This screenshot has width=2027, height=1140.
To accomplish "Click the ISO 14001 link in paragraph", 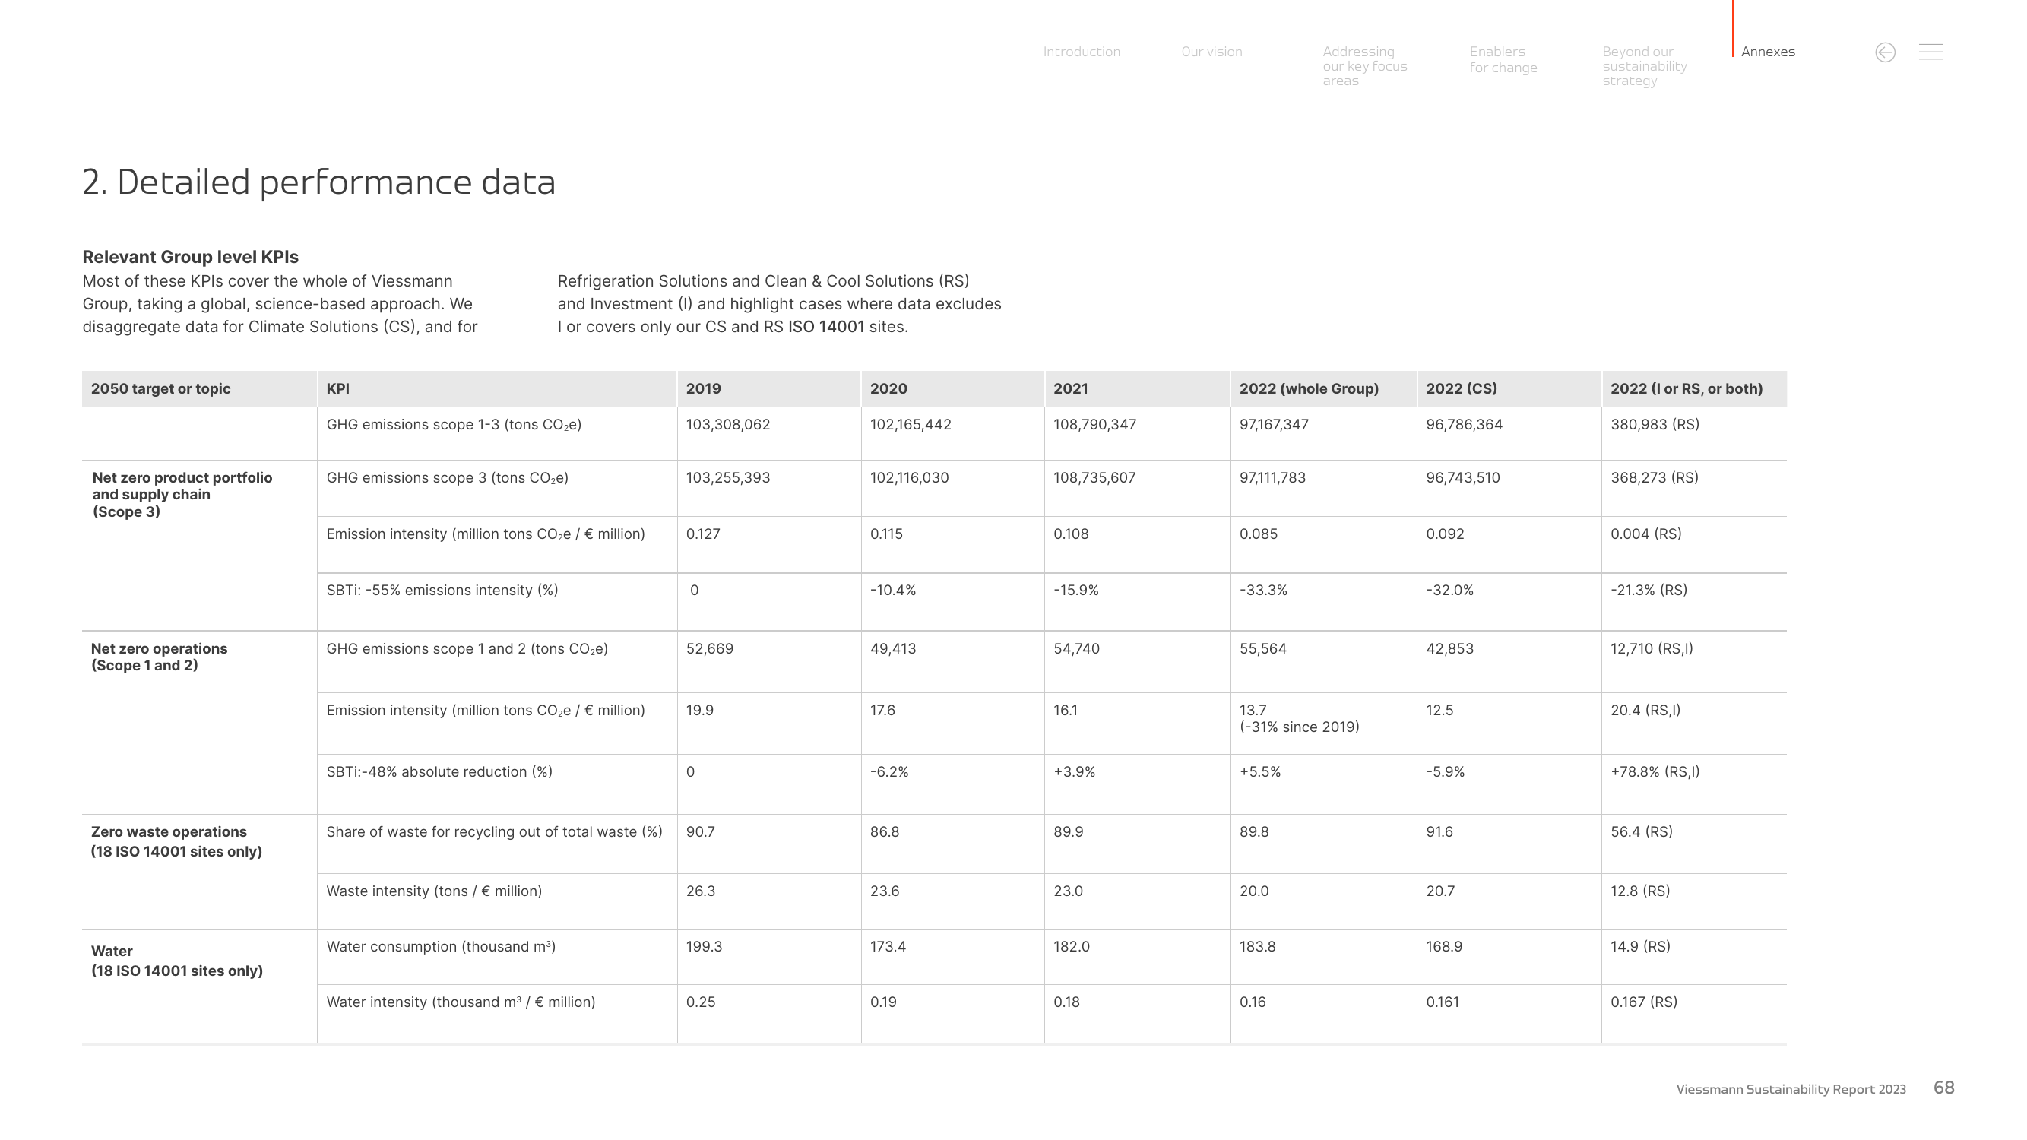I will [825, 328].
